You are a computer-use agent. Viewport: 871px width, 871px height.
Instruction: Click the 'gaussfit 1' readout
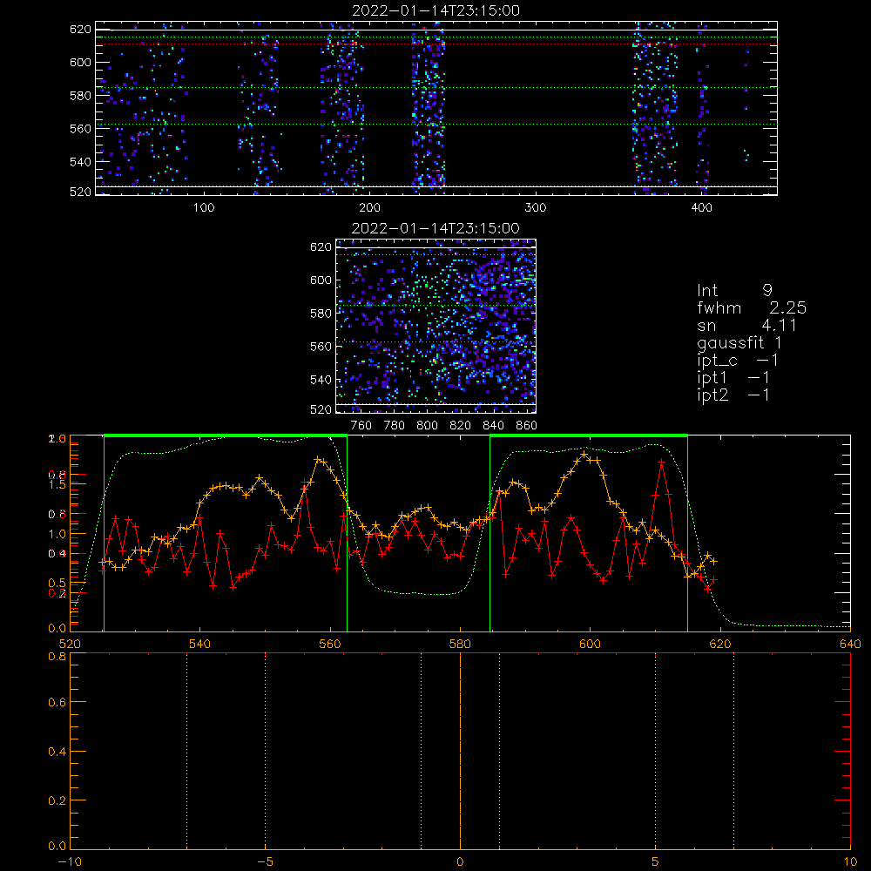click(739, 343)
